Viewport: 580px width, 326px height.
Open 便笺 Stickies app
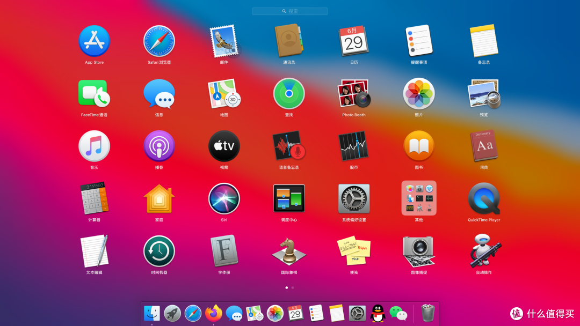click(x=353, y=251)
